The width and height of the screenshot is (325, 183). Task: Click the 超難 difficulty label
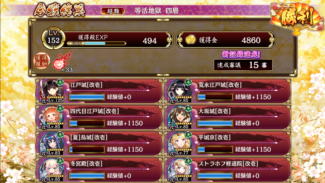113,11
